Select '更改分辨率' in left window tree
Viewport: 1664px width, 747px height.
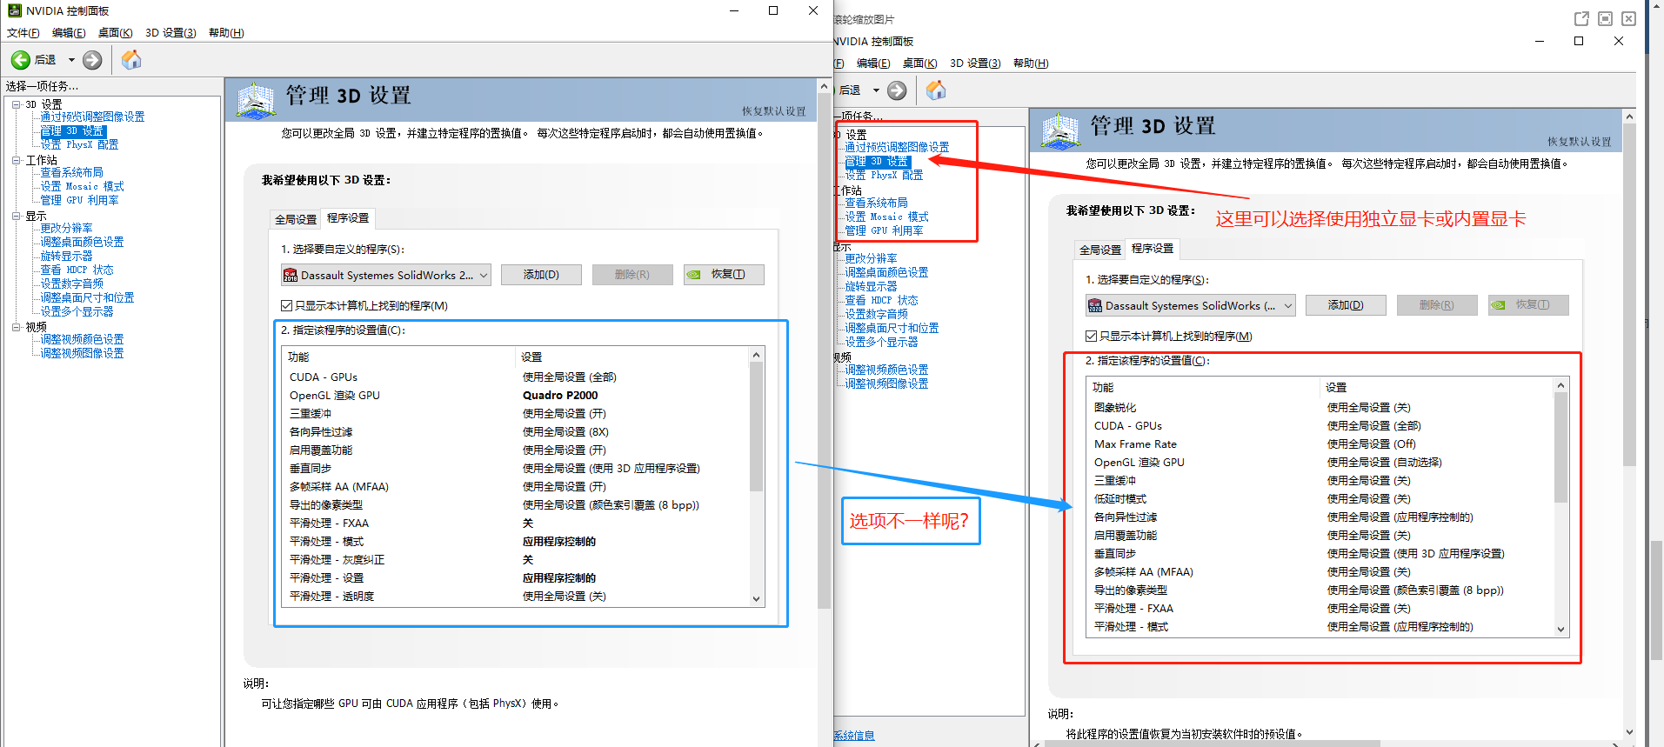pos(66,228)
